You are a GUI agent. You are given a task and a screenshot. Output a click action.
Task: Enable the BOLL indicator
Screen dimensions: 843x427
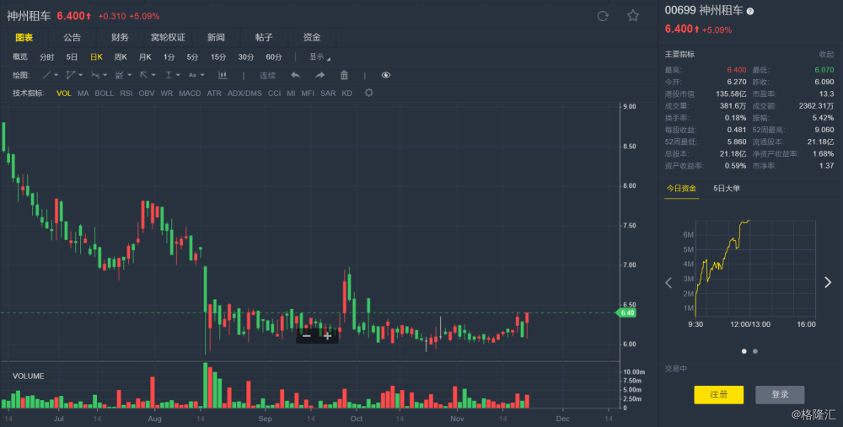105,93
